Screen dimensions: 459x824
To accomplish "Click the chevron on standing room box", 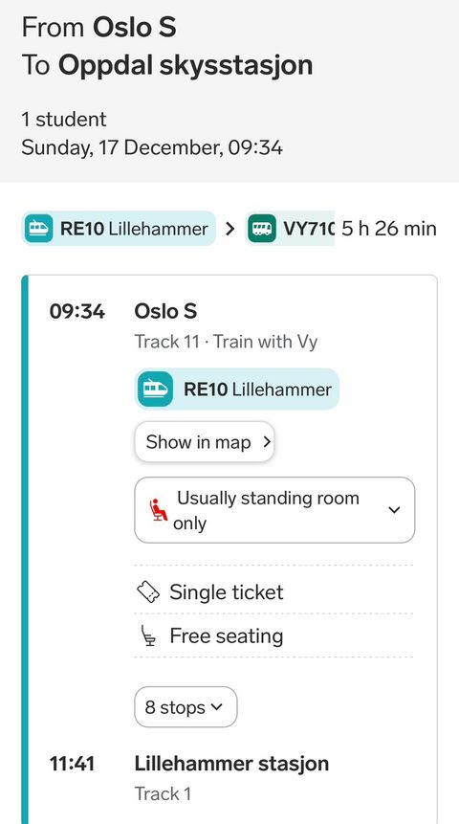I will pyautogui.click(x=394, y=510).
